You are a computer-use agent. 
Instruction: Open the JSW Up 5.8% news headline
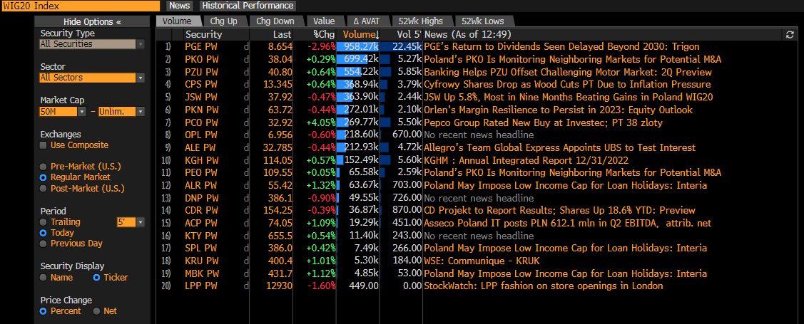click(x=569, y=97)
